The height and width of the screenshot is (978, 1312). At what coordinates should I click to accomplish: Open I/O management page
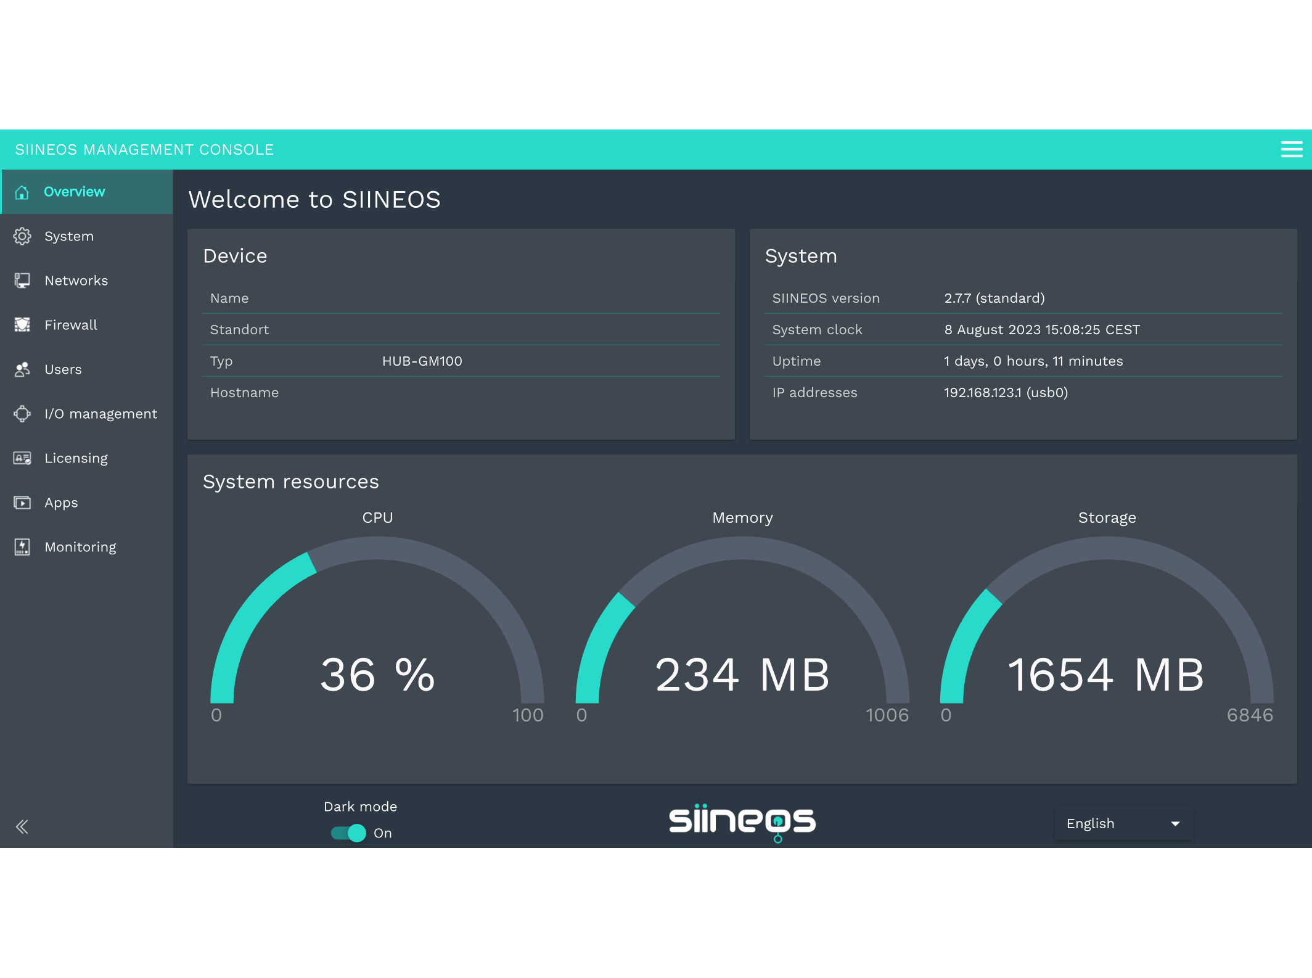click(87, 414)
